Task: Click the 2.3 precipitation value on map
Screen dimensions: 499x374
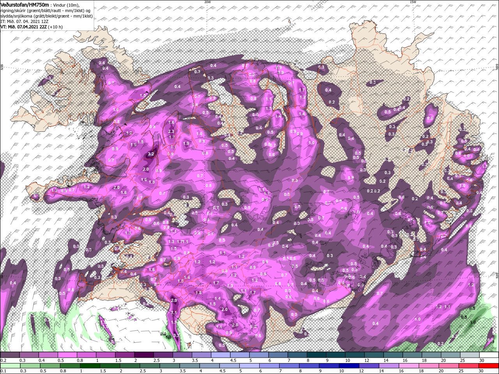Action: [171, 132]
